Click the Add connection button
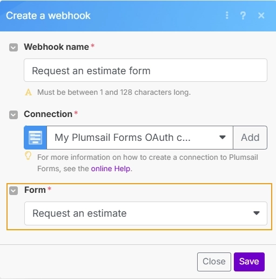276x279 pixels. [x=250, y=138]
